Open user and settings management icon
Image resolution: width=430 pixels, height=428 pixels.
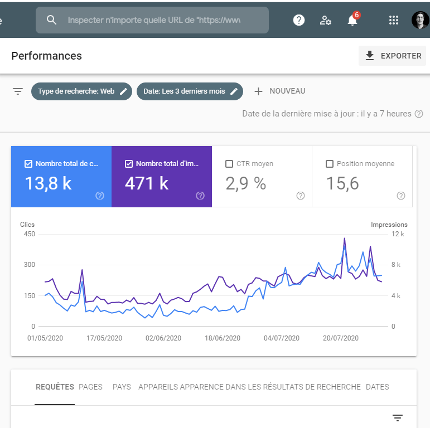pyautogui.click(x=326, y=20)
